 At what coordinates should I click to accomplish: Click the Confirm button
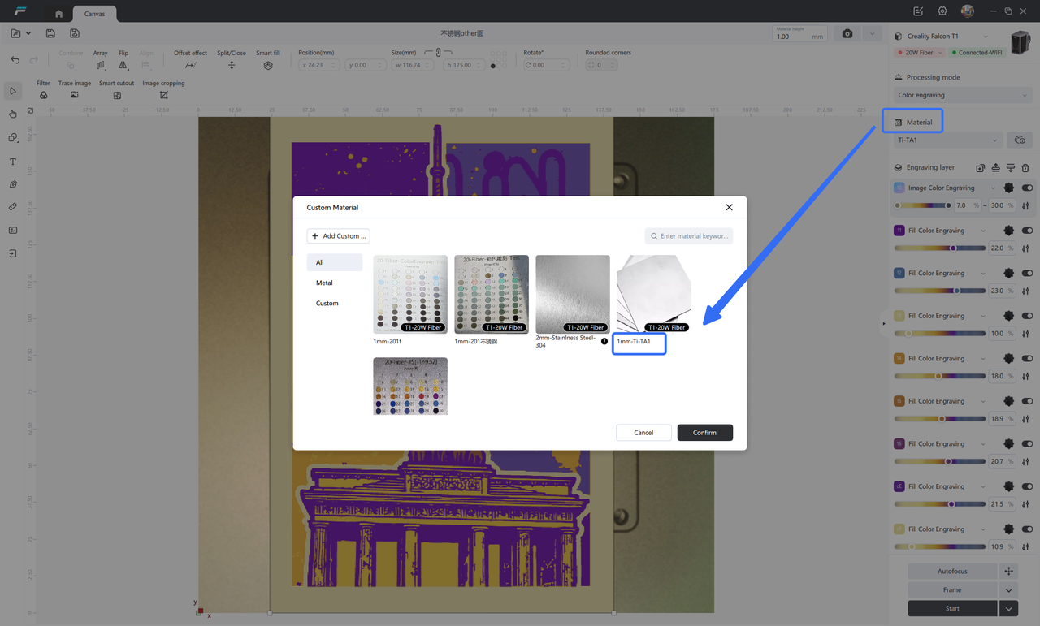[704, 433]
